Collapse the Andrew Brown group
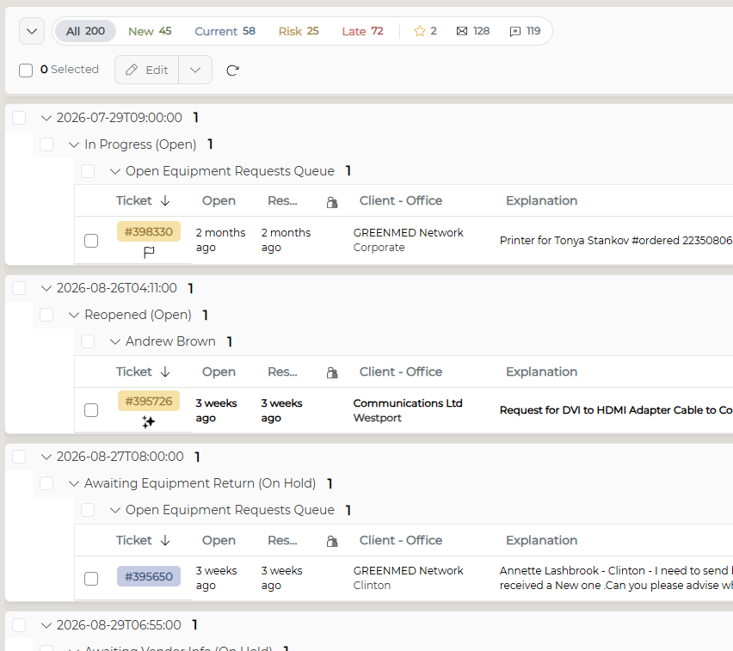 [115, 341]
